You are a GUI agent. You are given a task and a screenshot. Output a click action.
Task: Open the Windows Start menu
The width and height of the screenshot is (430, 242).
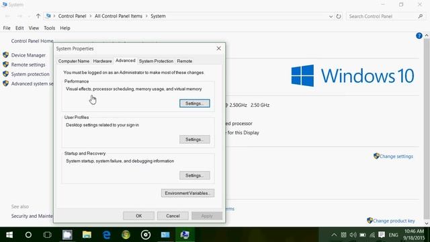9,235
